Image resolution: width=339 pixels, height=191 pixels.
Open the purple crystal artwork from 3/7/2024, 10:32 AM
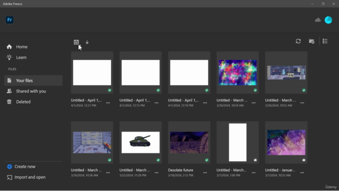pos(286,142)
